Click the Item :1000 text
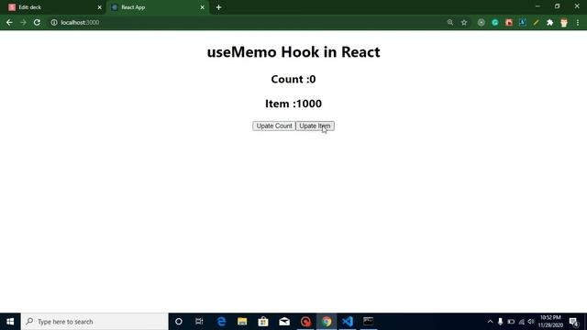The image size is (587, 330). (x=293, y=104)
